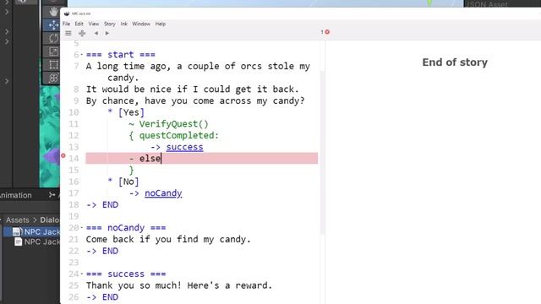The image size is (541, 304).
Task: Select the highlighted NPC Jack file
Action: (x=36, y=231)
